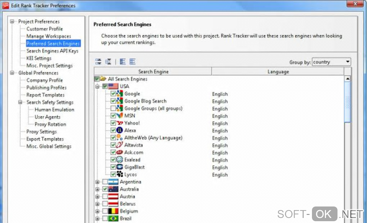Close the Edit Rank Tracker Preferences dialog

click(355, 3)
